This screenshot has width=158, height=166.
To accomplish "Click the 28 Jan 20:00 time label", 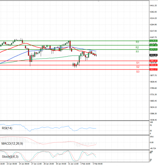I will tap(49, 164).
